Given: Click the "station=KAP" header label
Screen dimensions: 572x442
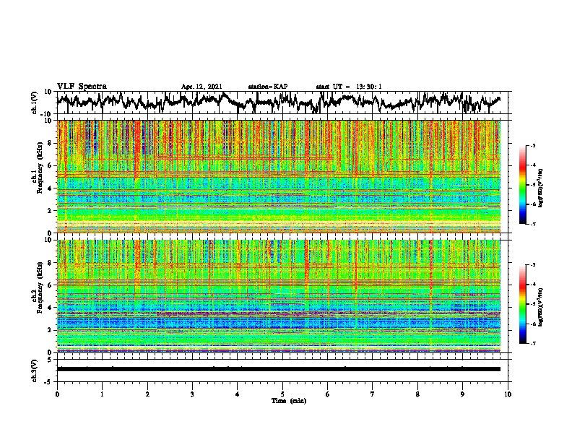Looking at the screenshot, I should pyautogui.click(x=268, y=87).
